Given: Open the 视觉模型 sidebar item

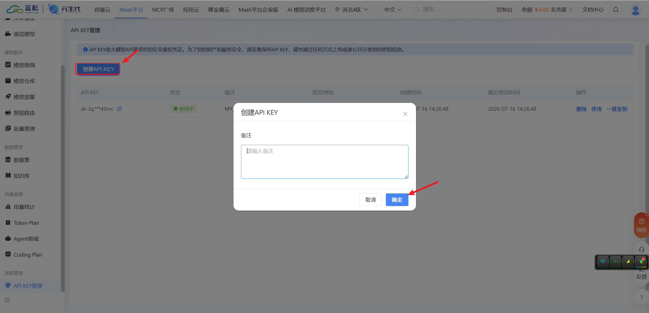Looking at the screenshot, I should pyautogui.click(x=30, y=34).
